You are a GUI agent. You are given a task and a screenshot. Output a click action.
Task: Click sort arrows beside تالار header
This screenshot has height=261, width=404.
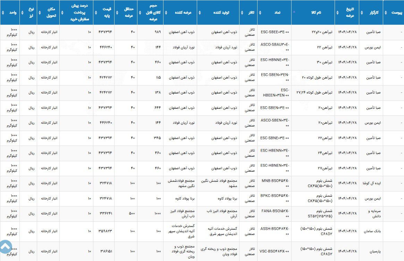click(x=242, y=13)
